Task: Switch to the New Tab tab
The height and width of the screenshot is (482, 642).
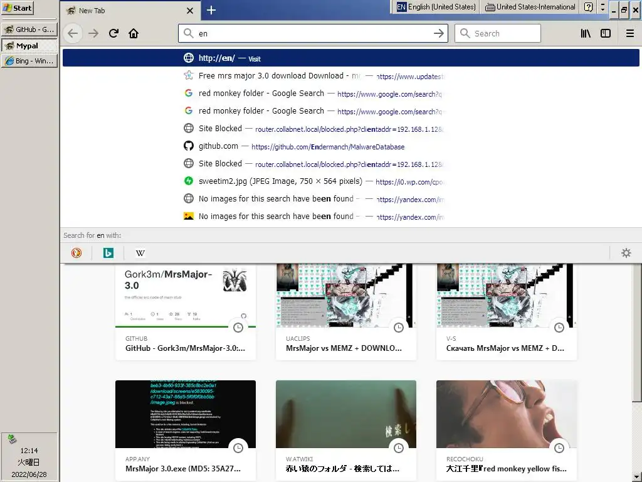Action: (130, 11)
